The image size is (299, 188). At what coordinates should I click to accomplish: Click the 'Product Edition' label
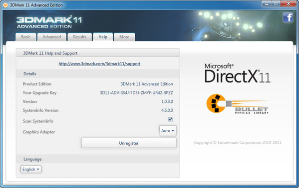37,84
